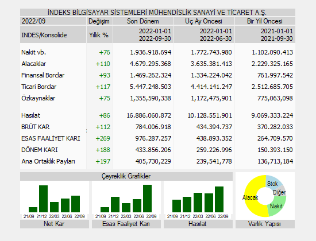Select the Alacaklar row label

coord(34,64)
